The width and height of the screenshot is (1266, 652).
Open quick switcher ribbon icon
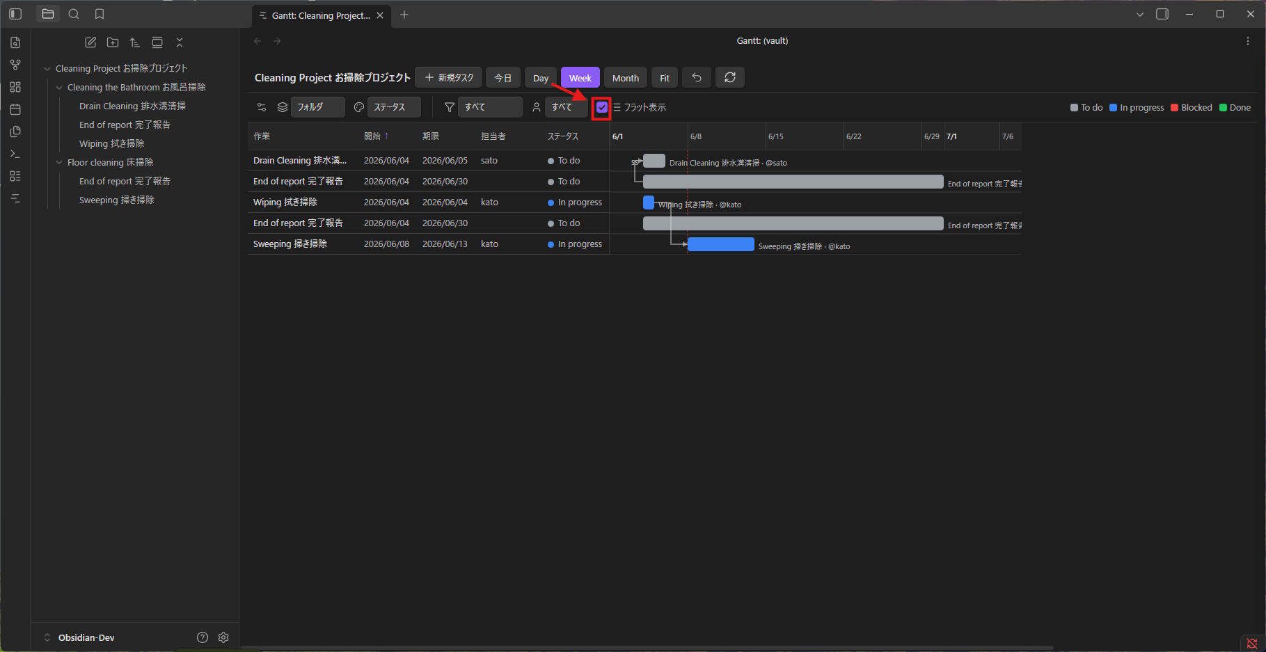pos(15,42)
